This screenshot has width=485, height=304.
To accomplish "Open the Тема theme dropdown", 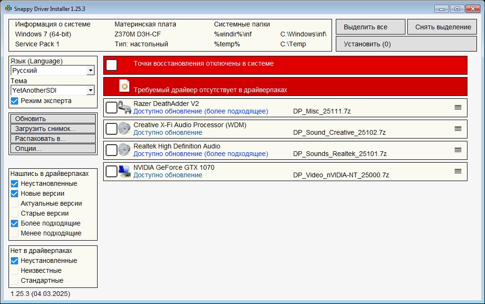I will tap(90, 90).
